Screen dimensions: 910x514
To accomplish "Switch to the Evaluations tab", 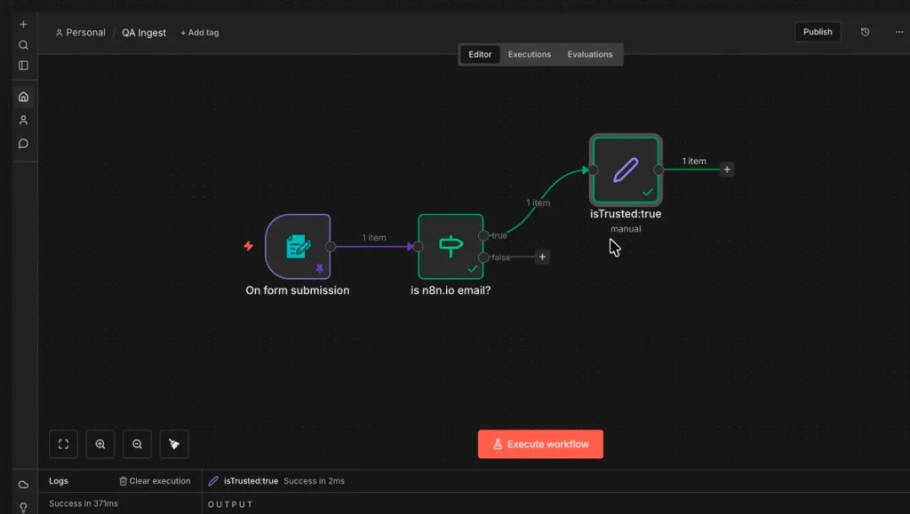I will 590,54.
